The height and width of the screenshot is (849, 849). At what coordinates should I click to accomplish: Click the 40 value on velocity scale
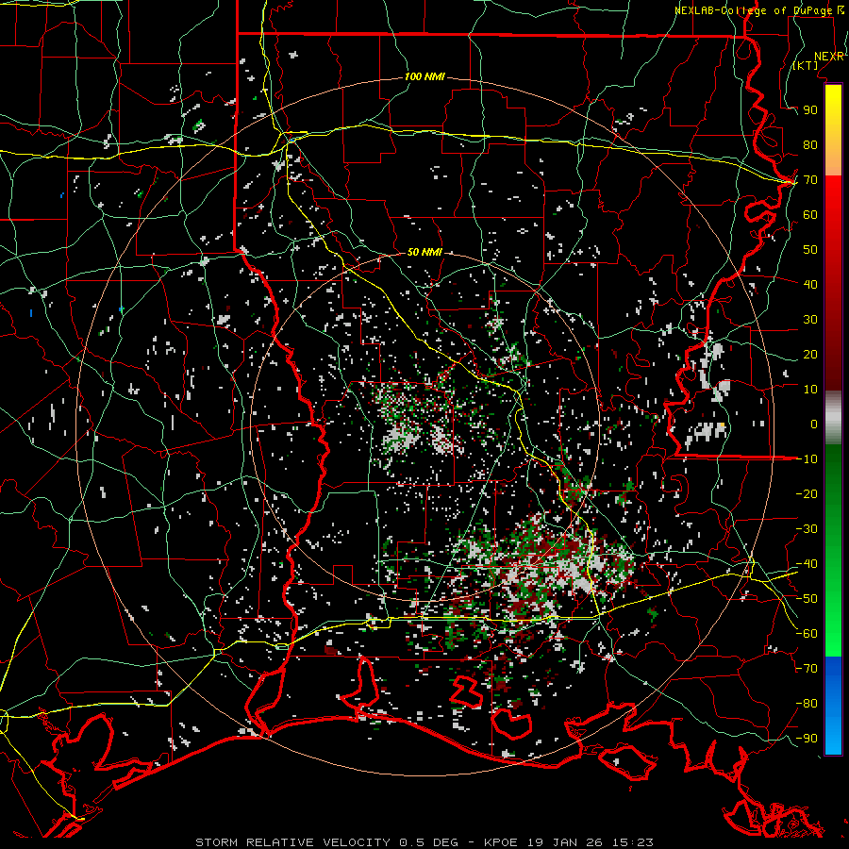[810, 285]
